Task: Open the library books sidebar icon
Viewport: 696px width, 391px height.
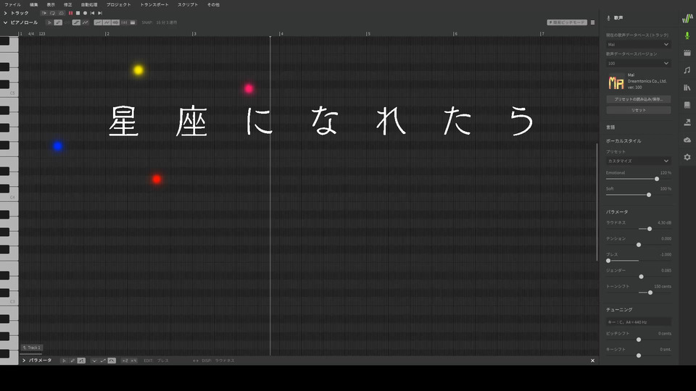Action: tap(687, 88)
